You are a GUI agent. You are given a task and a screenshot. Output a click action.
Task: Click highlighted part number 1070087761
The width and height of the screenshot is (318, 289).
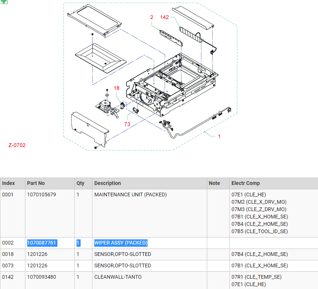(42, 243)
